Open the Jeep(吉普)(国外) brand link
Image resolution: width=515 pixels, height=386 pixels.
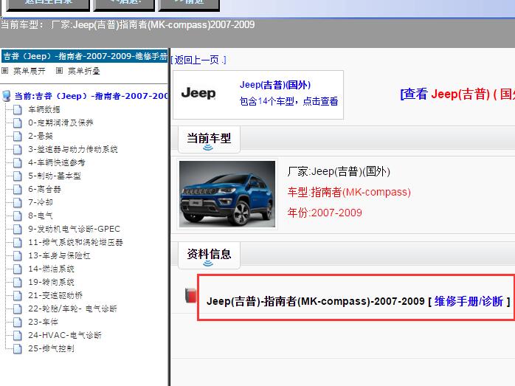[275, 85]
